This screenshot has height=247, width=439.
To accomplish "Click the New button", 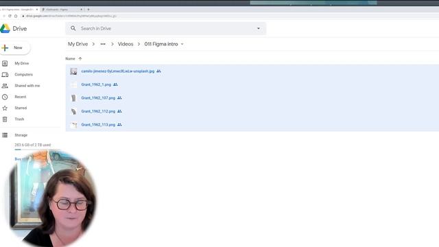I will [14, 48].
